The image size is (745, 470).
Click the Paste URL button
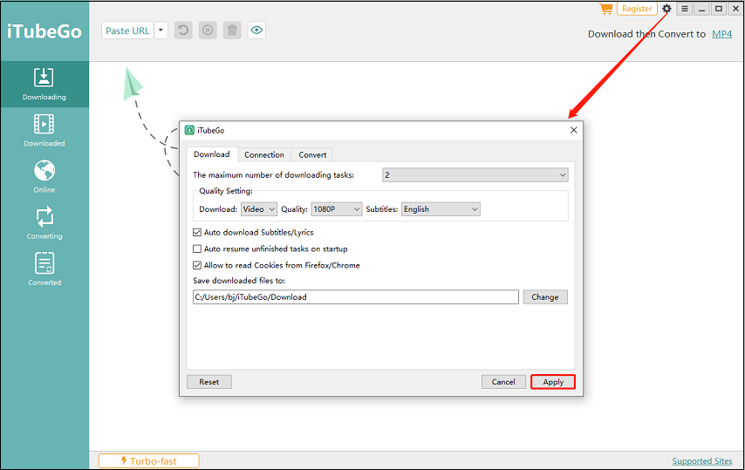coord(127,31)
